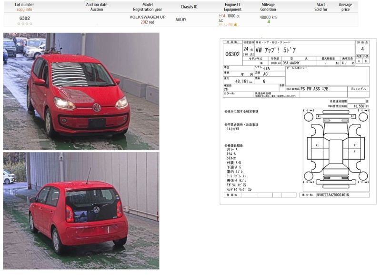Viewport: 381px width, 275px height.
Task: Click the '48,161' odometer reading on the sheet
Action: click(x=241, y=81)
